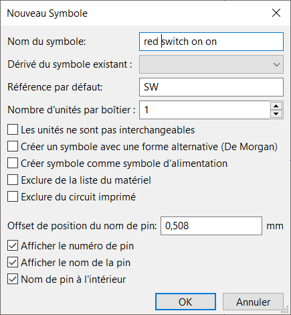Tick Exclure de la liste du matériel

pos(13,180)
